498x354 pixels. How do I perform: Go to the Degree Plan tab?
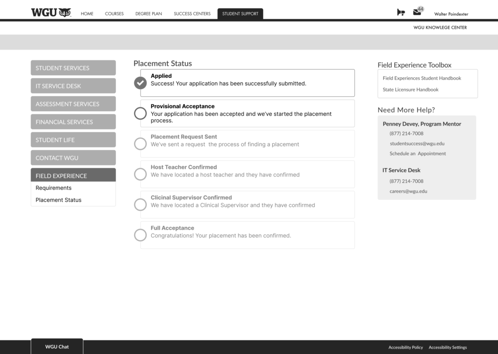pyautogui.click(x=148, y=14)
